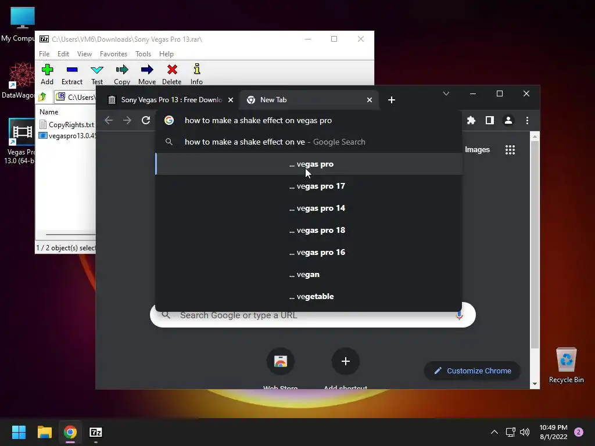595x446 pixels.
Task: Switch to the New Tab tab
Action: (x=309, y=100)
